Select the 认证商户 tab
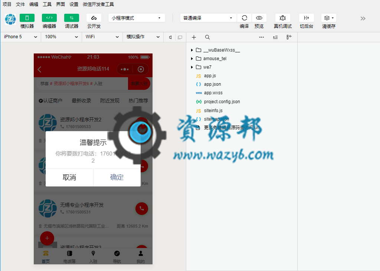Image resolution: width=380 pixels, height=271 pixels. [50, 101]
